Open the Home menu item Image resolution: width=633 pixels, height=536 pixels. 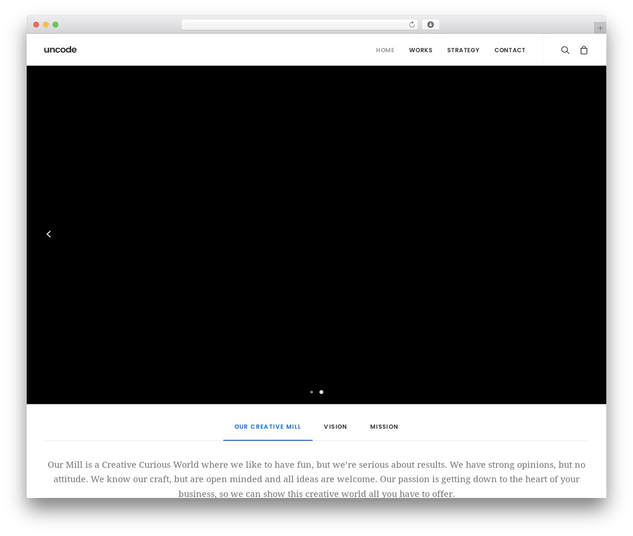[x=385, y=50]
